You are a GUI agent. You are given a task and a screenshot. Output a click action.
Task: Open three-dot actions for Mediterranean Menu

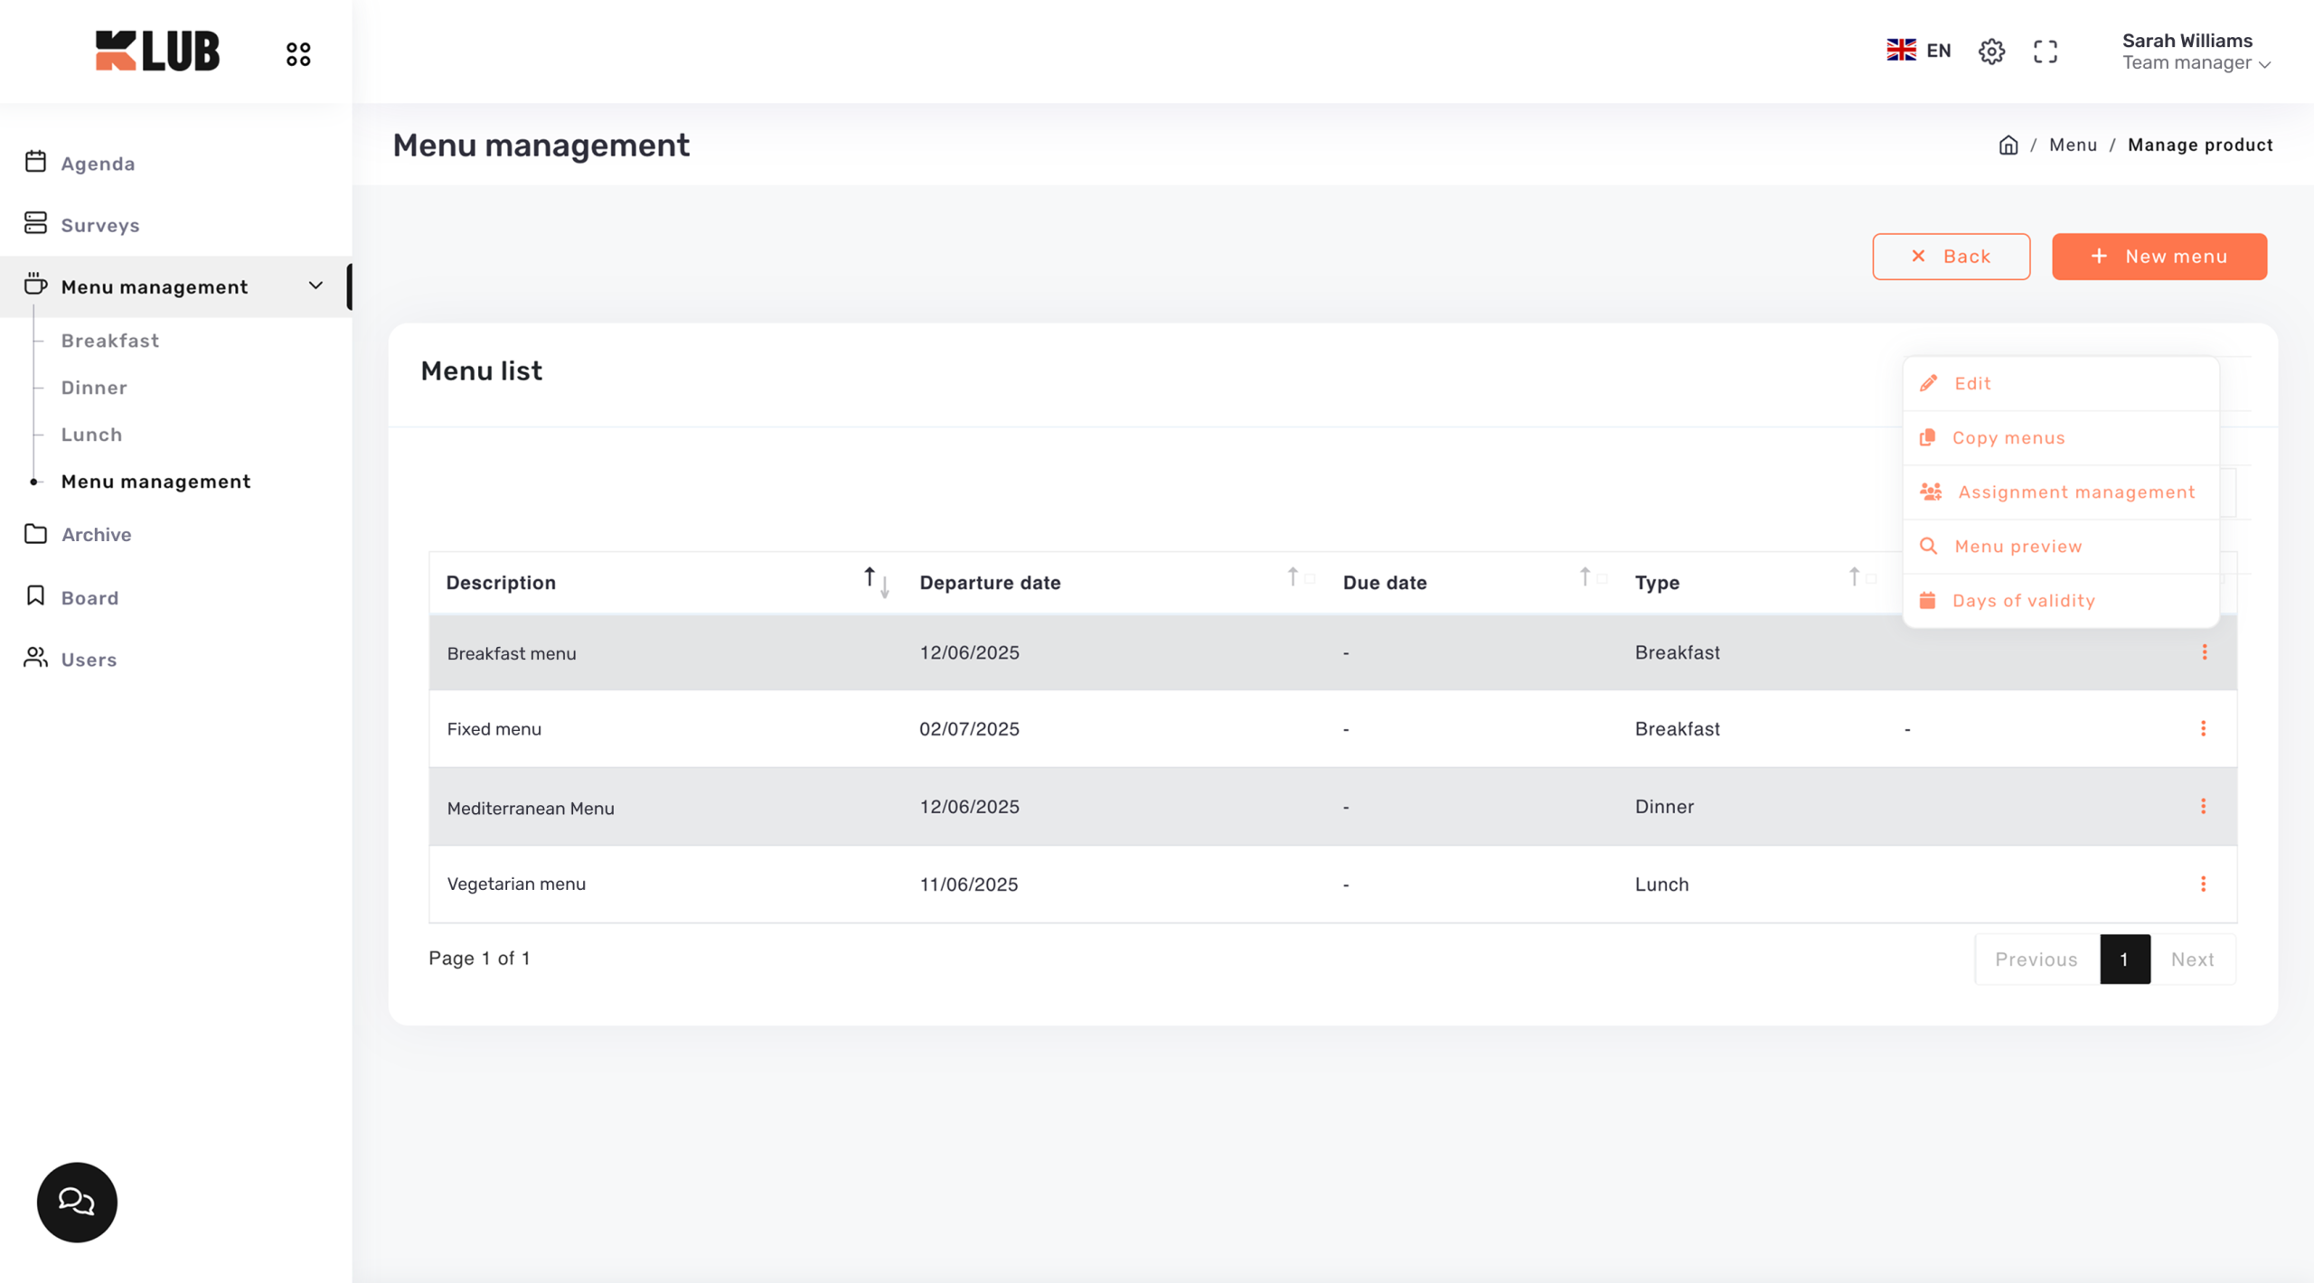point(2203,806)
